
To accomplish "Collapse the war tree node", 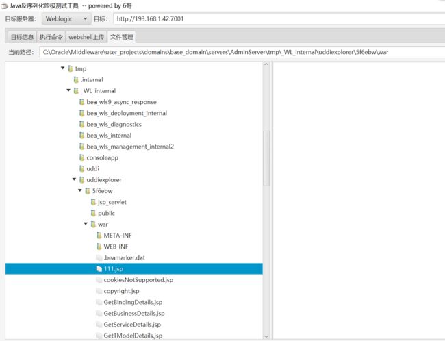I will point(86,223).
